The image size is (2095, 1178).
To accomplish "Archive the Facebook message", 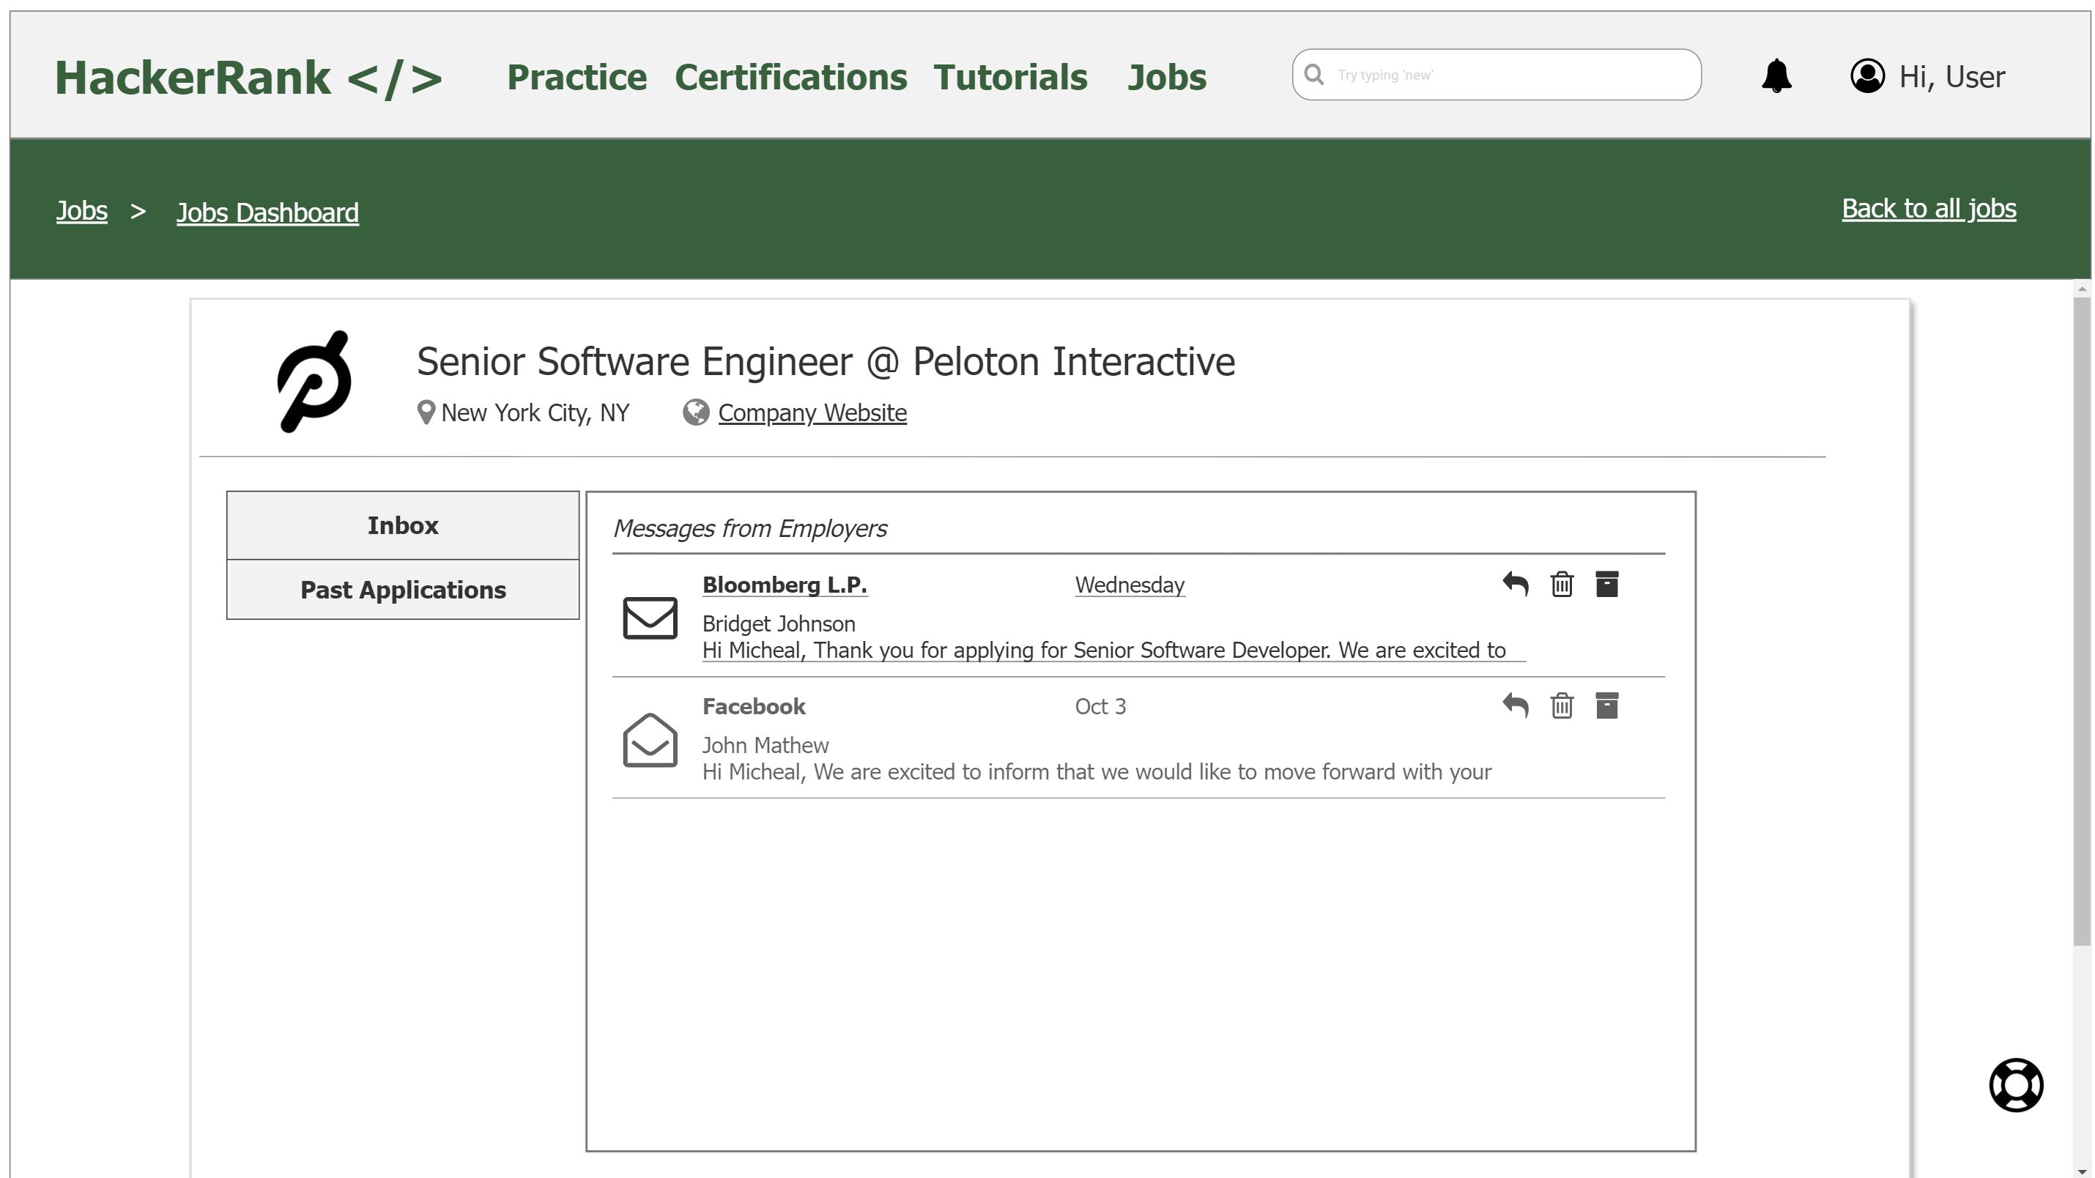I will coord(1609,705).
